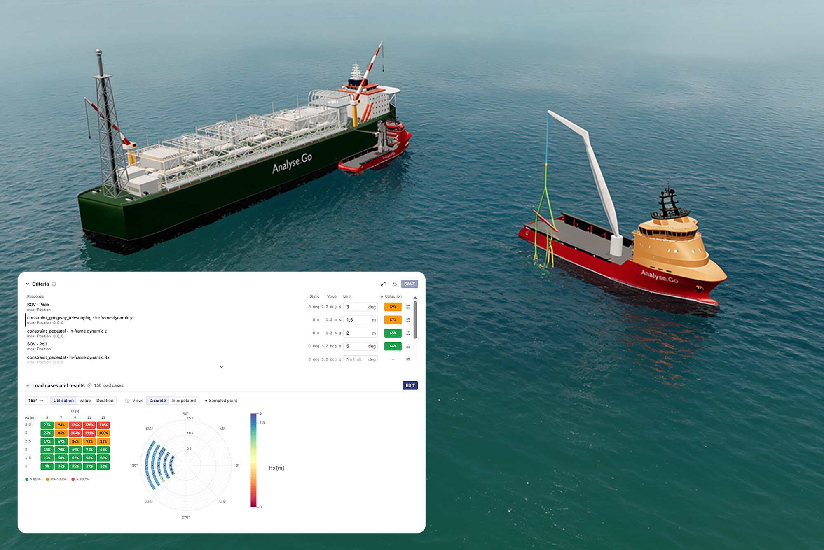
Task: Open settings icon for gangway telescoping row
Action: (x=408, y=320)
